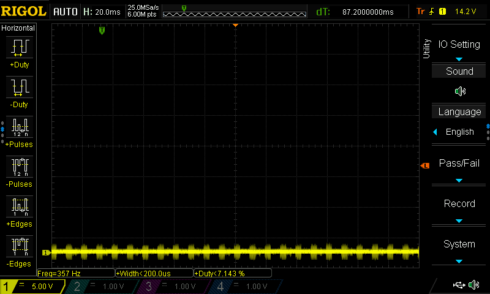Choose the -Pulses measurement icon

20,167
